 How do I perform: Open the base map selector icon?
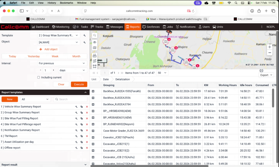tap(94, 48)
